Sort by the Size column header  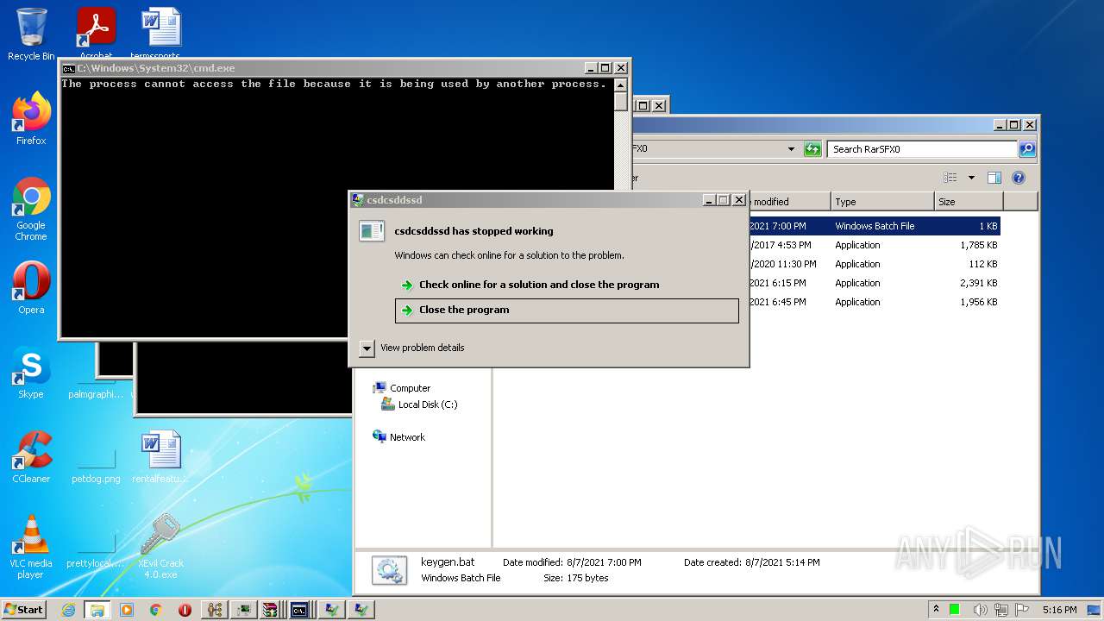click(969, 202)
